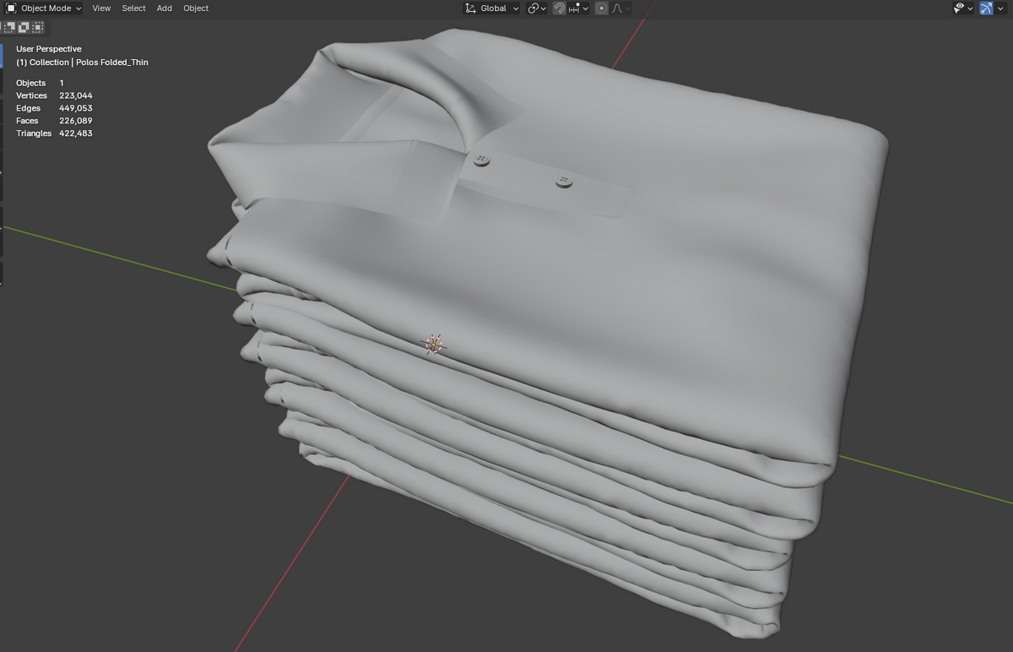Click the shirt button nearest the collar

pos(482,159)
